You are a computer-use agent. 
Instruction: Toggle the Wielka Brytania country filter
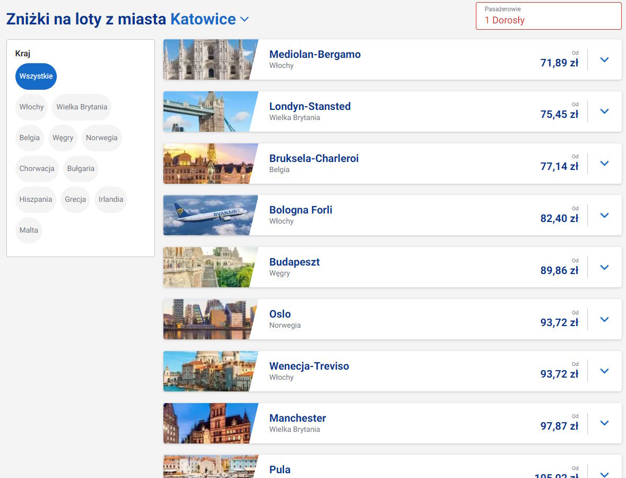click(x=82, y=107)
